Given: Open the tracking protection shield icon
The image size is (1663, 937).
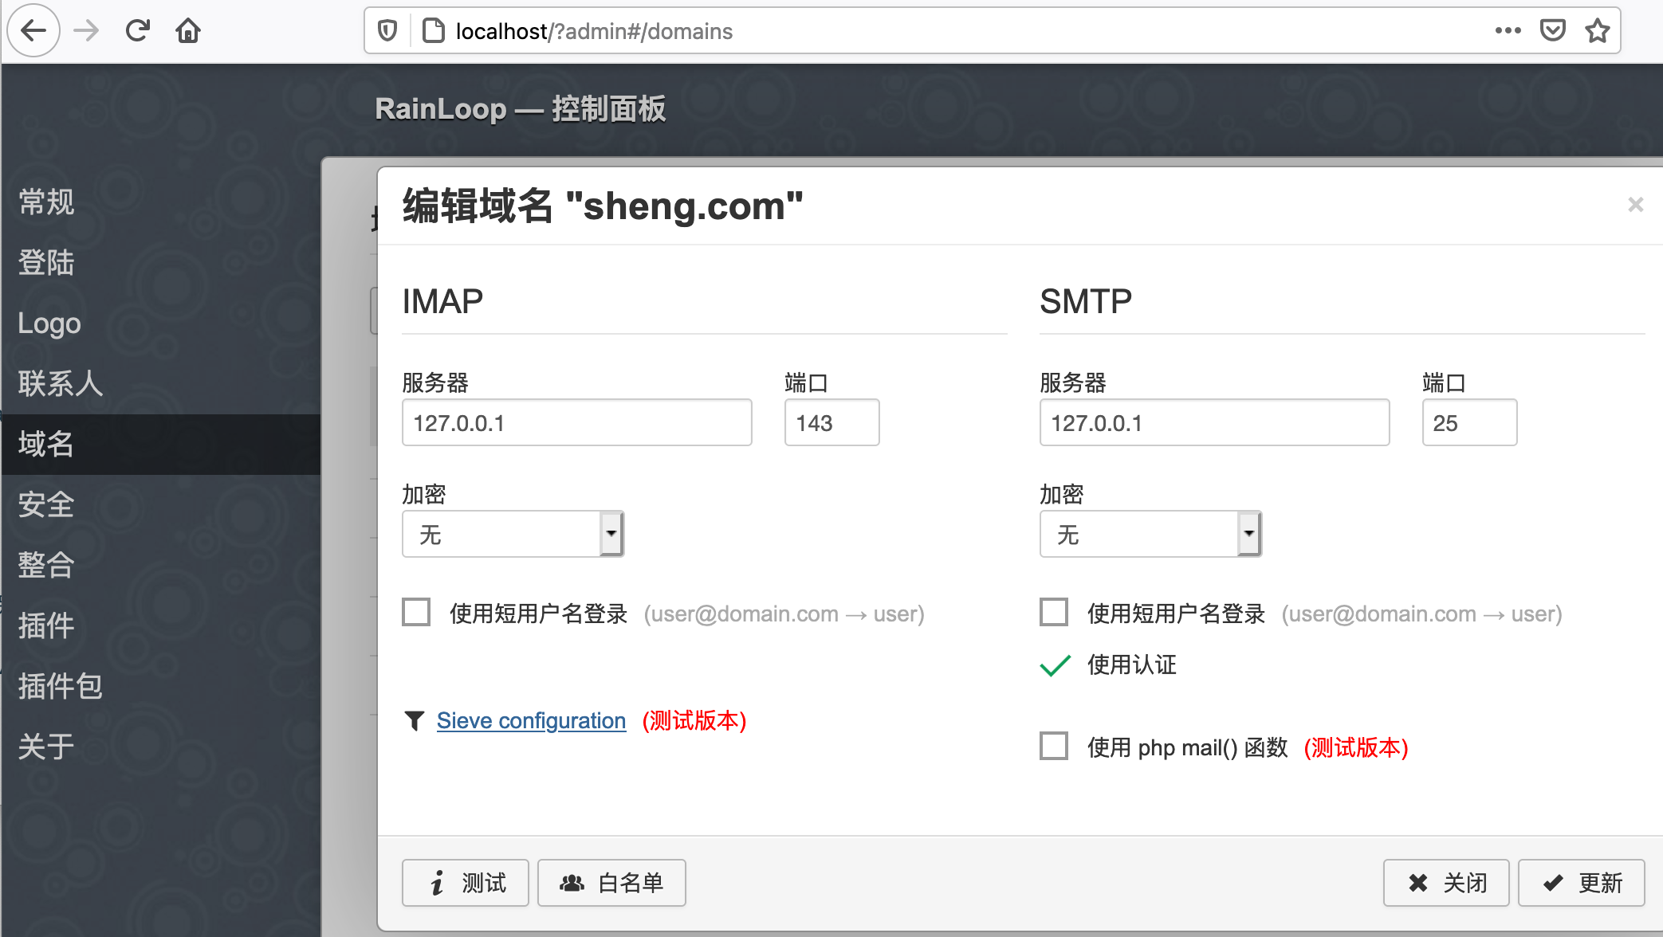Looking at the screenshot, I should (x=387, y=29).
